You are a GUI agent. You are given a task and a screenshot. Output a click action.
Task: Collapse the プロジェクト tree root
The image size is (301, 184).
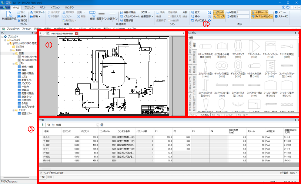(2, 36)
